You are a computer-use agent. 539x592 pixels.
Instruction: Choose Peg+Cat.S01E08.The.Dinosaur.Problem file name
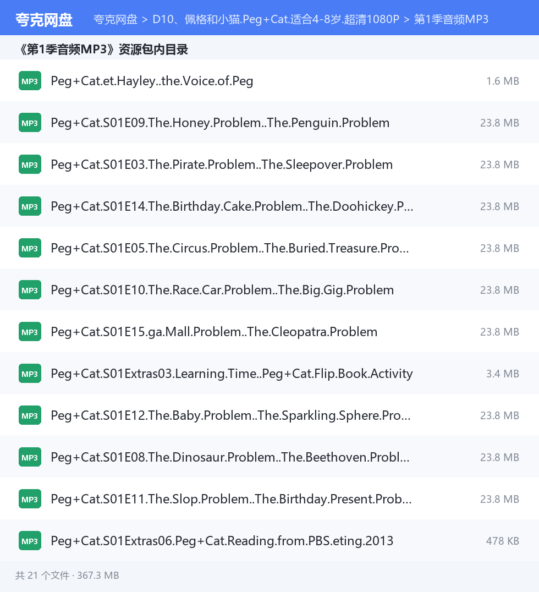click(230, 457)
